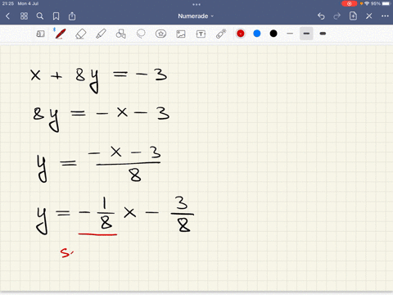393x295 pixels.
Task: Select the Eraser tool
Action: 80,34
